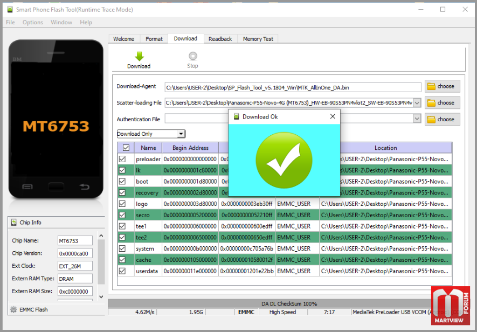The width and height of the screenshot is (477, 332).
Task: Click the Scatter-loading File choose folder icon
Action: (x=431, y=103)
